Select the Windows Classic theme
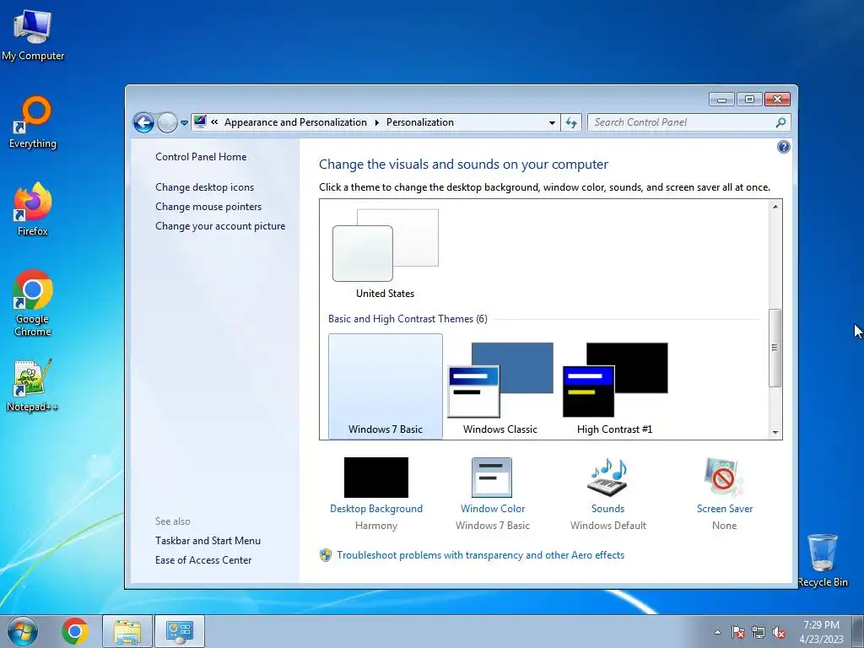 (499, 386)
